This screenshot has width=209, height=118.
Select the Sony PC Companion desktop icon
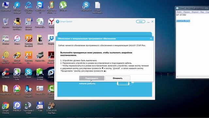(x=28, y=91)
